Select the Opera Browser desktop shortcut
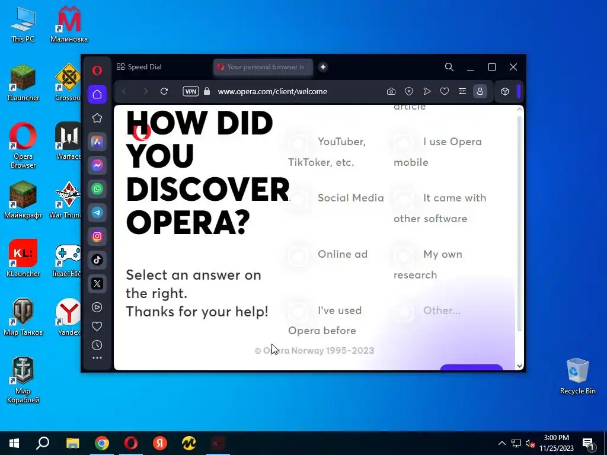 [x=23, y=146]
